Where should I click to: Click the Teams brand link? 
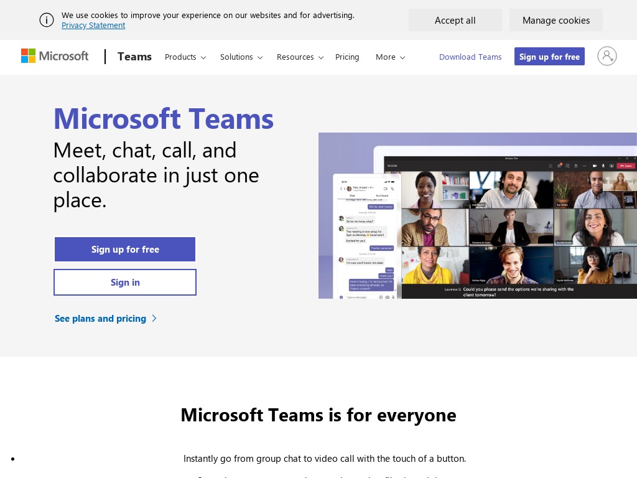[134, 57]
